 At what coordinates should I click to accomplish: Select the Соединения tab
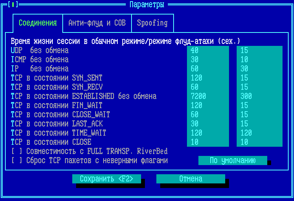[x=37, y=23]
